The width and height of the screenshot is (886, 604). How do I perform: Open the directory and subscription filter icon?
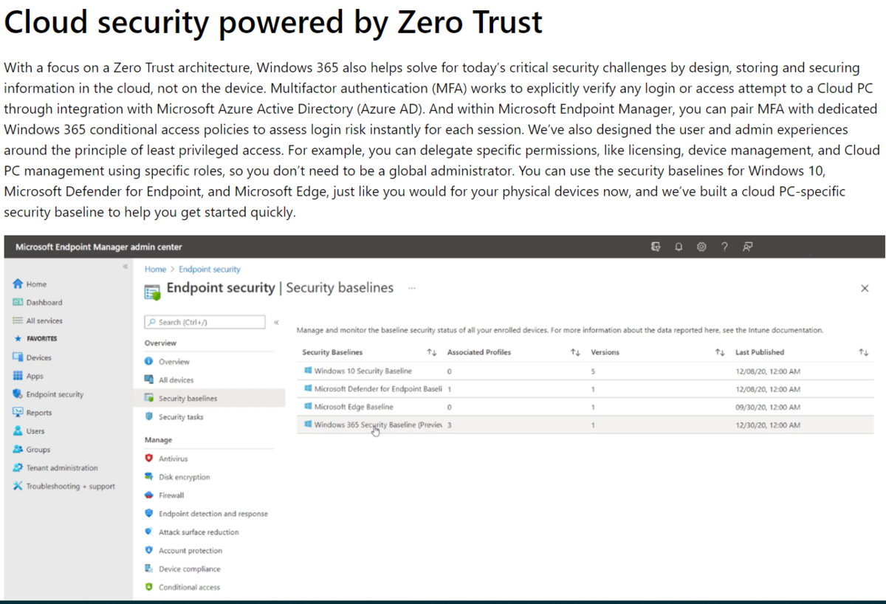655,247
